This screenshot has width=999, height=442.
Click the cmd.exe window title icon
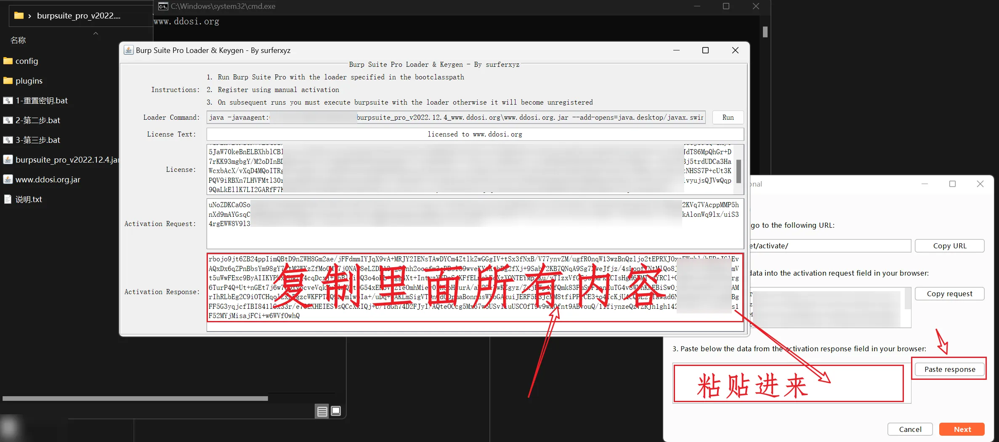[163, 6]
